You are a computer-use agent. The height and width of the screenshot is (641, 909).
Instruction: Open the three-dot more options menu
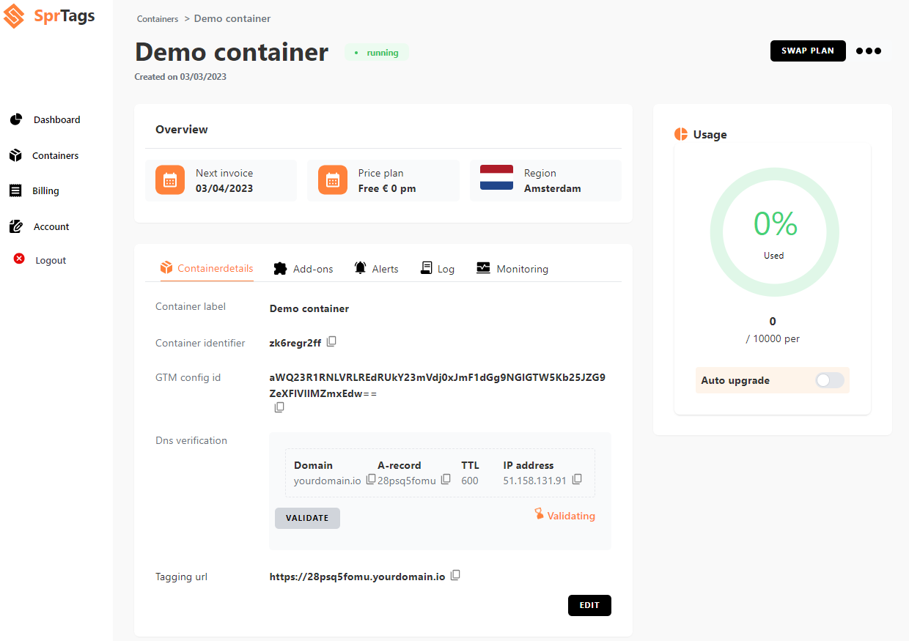[x=869, y=51]
